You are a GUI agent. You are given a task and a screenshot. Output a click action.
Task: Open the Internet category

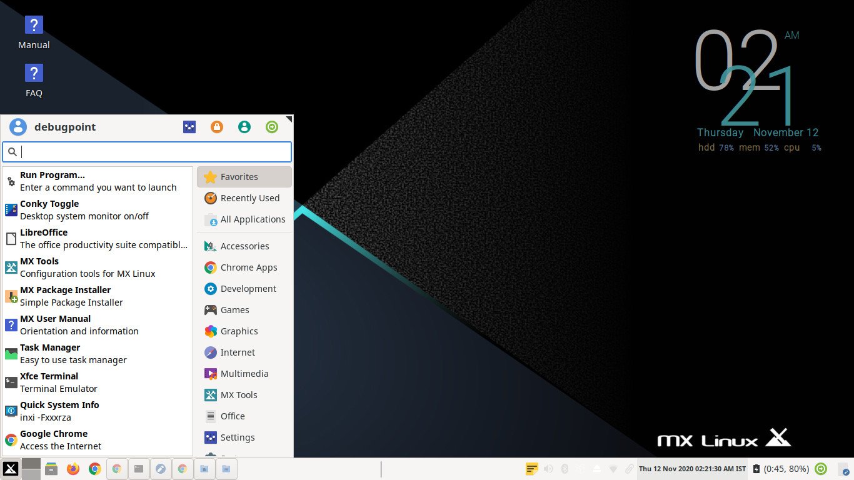[x=244, y=352]
